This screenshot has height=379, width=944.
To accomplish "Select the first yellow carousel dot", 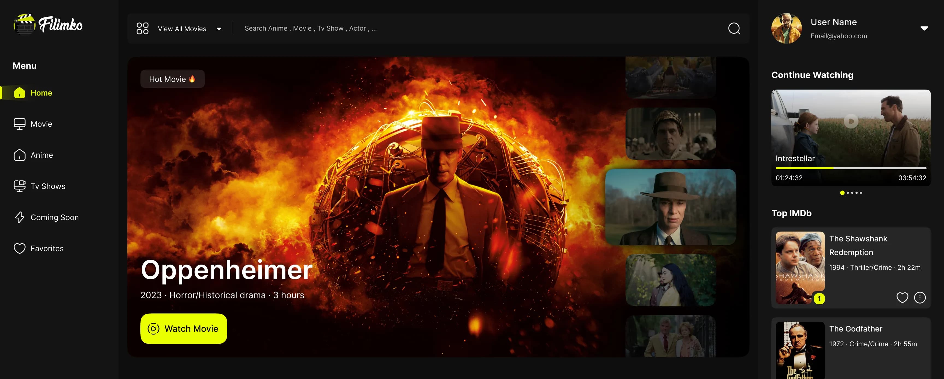I will pos(842,193).
